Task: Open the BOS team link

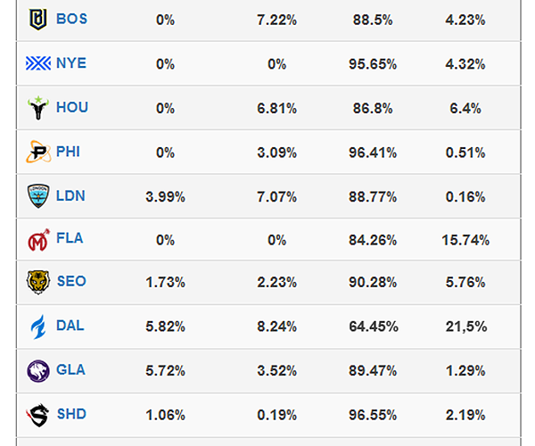Action: coord(70,20)
